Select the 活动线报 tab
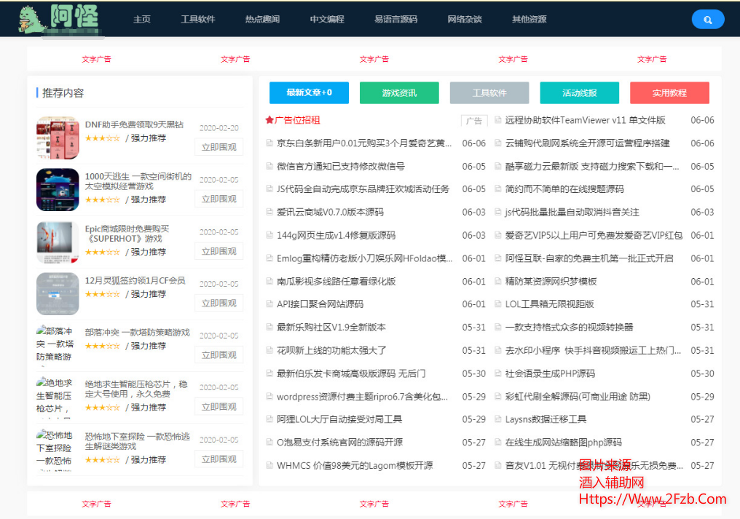 579,92
